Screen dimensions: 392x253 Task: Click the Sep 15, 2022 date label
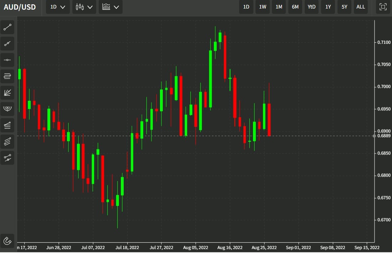tap(367, 248)
